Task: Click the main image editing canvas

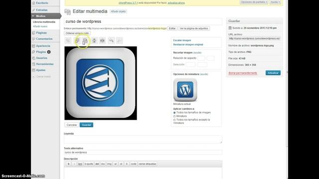Action: 101,83
